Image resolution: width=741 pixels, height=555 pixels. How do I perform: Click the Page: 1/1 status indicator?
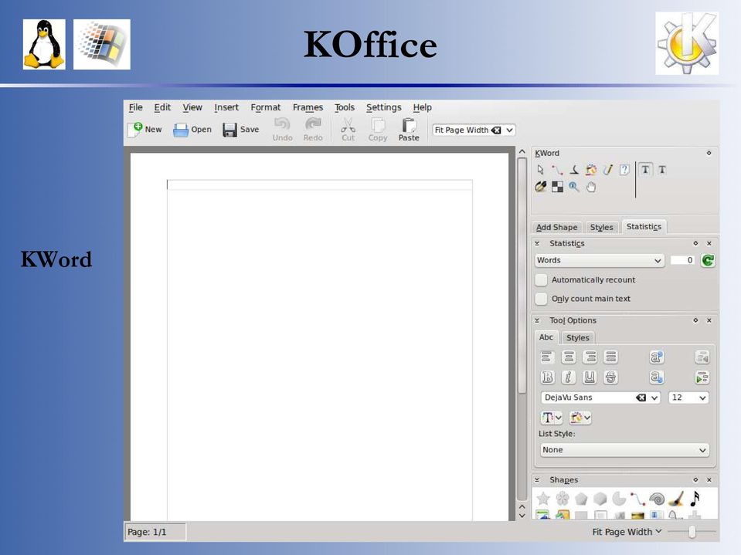click(155, 532)
